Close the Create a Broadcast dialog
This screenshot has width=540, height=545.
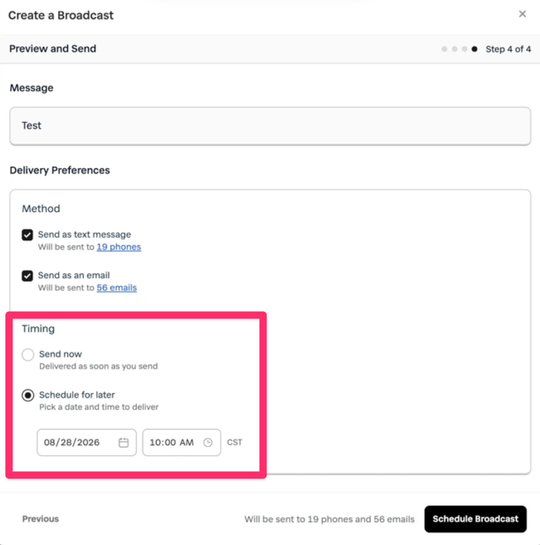[522, 14]
